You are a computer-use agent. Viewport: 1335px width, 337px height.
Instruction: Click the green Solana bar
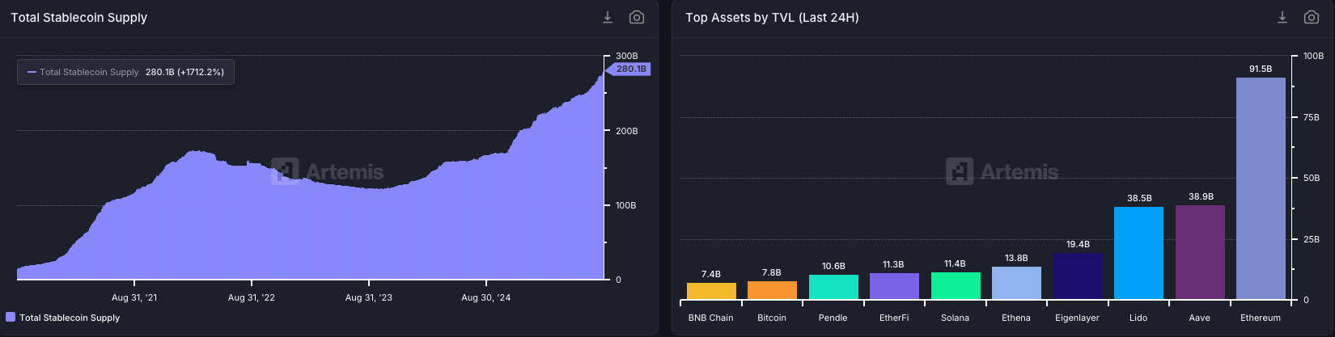click(956, 286)
